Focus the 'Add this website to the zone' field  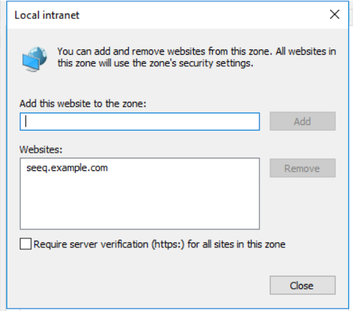tap(140, 122)
